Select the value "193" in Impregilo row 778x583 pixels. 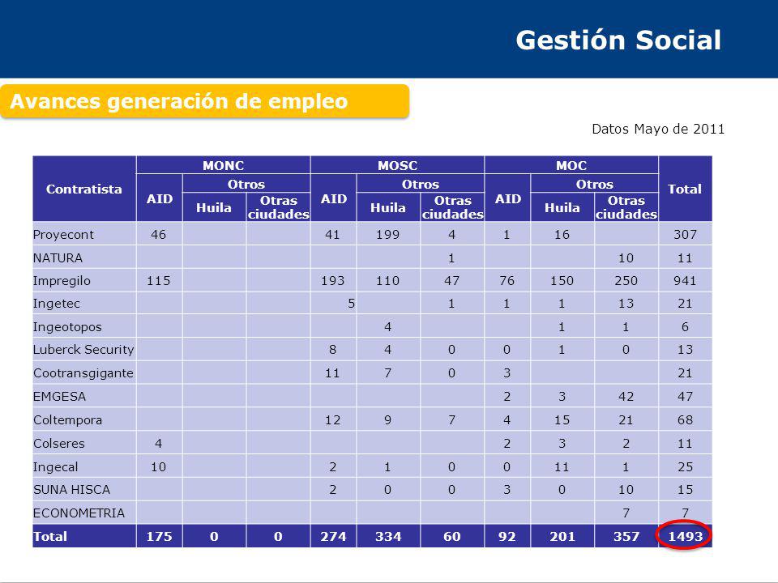pos(333,281)
